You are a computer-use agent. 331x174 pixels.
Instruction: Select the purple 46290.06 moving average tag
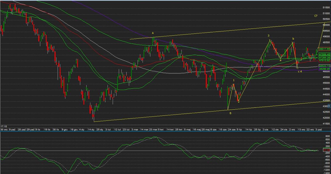tap(324, 69)
